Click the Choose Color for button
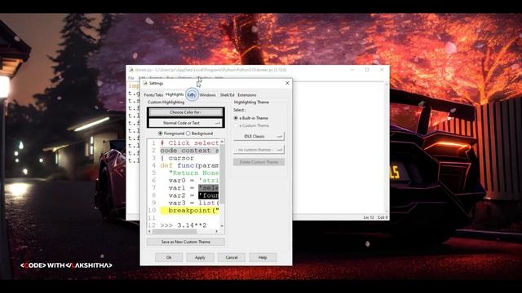This screenshot has width=522, height=293. 185,112
